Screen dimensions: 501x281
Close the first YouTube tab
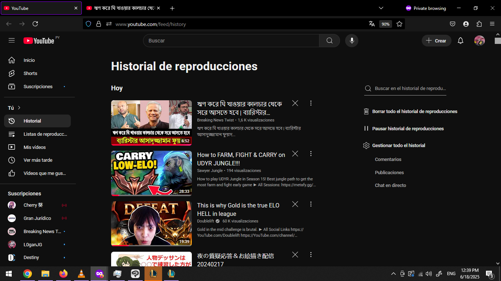[76, 8]
